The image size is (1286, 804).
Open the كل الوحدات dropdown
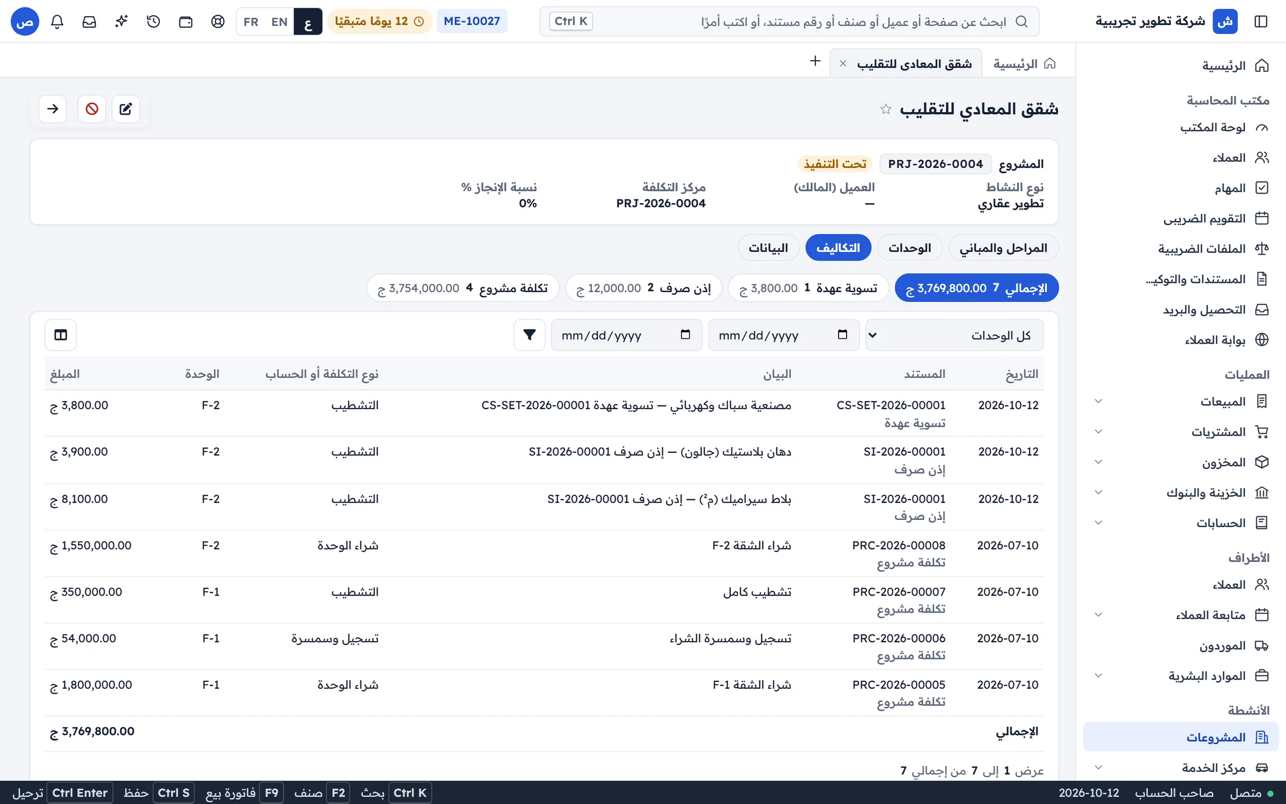point(954,335)
